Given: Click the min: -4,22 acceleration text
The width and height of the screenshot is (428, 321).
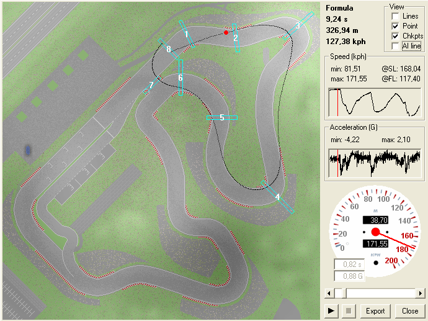Looking at the screenshot, I should pyautogui.click(x=345, y=140).
